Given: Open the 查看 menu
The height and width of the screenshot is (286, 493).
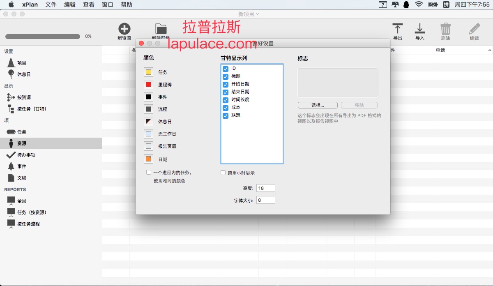Looking at the screenshot, I should [88, 5].
